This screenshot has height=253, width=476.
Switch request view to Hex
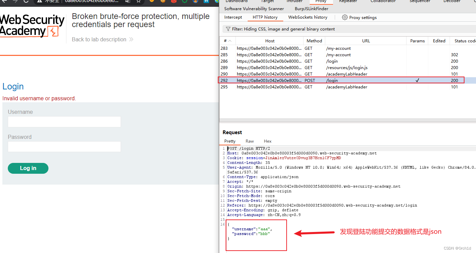268,141
